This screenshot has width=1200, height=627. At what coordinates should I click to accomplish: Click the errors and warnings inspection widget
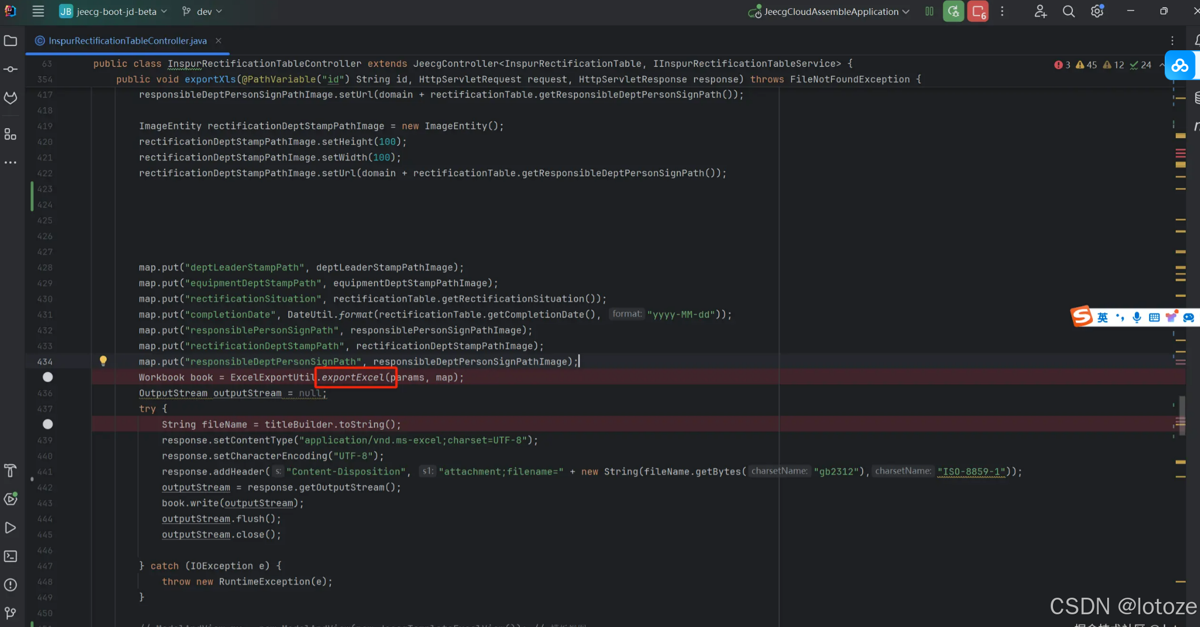pyautogui.click(x=1102, y=65)
